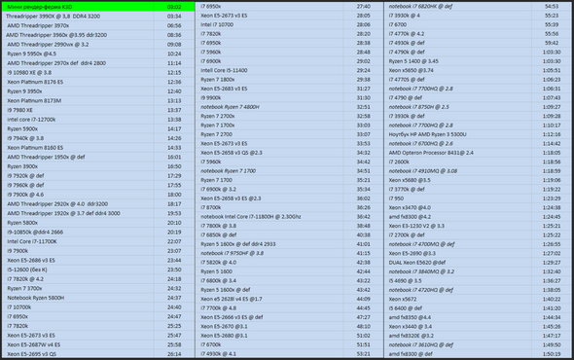
Task: Select the intel core i7-12700k cell
Action: [78, 120]
